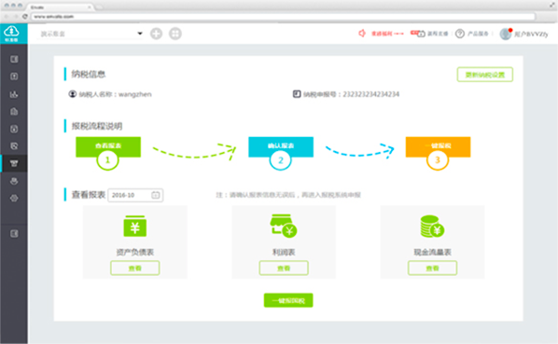Screen dimensions: 558x344
Task: Open the help question mark icon
Action: 460,34
